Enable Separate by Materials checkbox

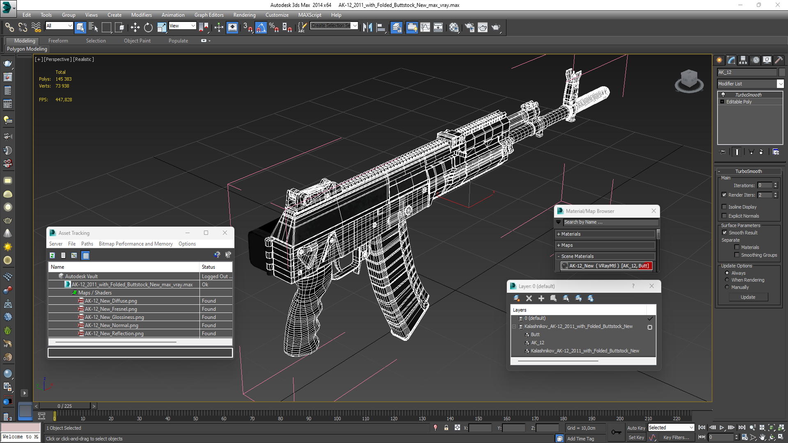pyautogui.click(x=737, y=247)
